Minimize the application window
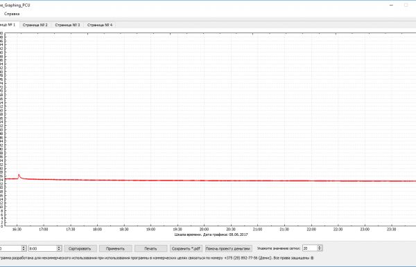The height and width of the screenshot is (267, 416). click(391, 5)
